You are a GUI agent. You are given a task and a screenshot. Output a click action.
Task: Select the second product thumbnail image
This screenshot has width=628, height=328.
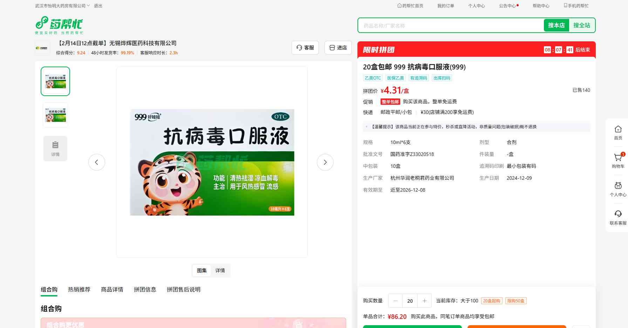coord(55,115)
